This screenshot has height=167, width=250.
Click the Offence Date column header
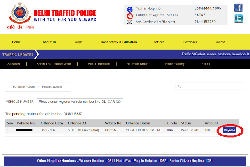[52, 123]
